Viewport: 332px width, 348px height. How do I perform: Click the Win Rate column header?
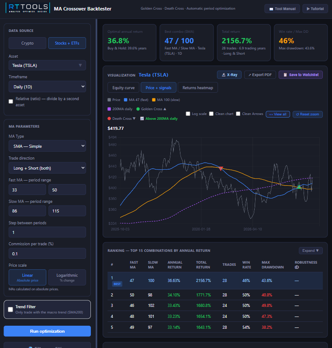click(247, 265)
